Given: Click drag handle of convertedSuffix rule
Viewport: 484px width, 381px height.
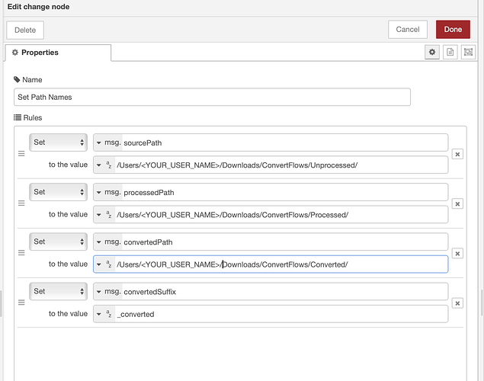Looking at the screenshot, I should tap(21, 303).
